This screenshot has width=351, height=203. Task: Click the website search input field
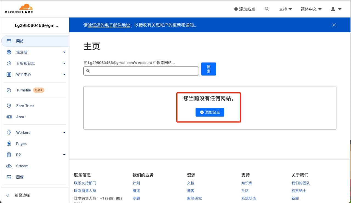[x=141, y=71]
